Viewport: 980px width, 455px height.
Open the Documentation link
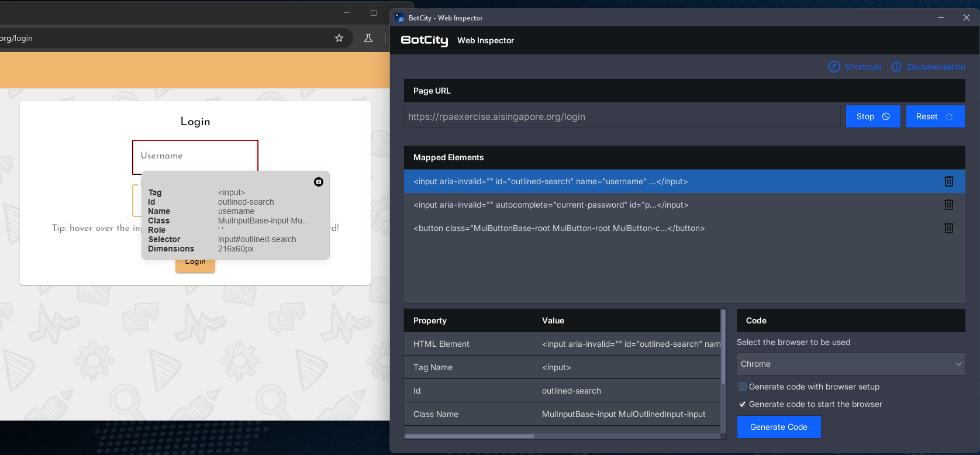point(936,67)
